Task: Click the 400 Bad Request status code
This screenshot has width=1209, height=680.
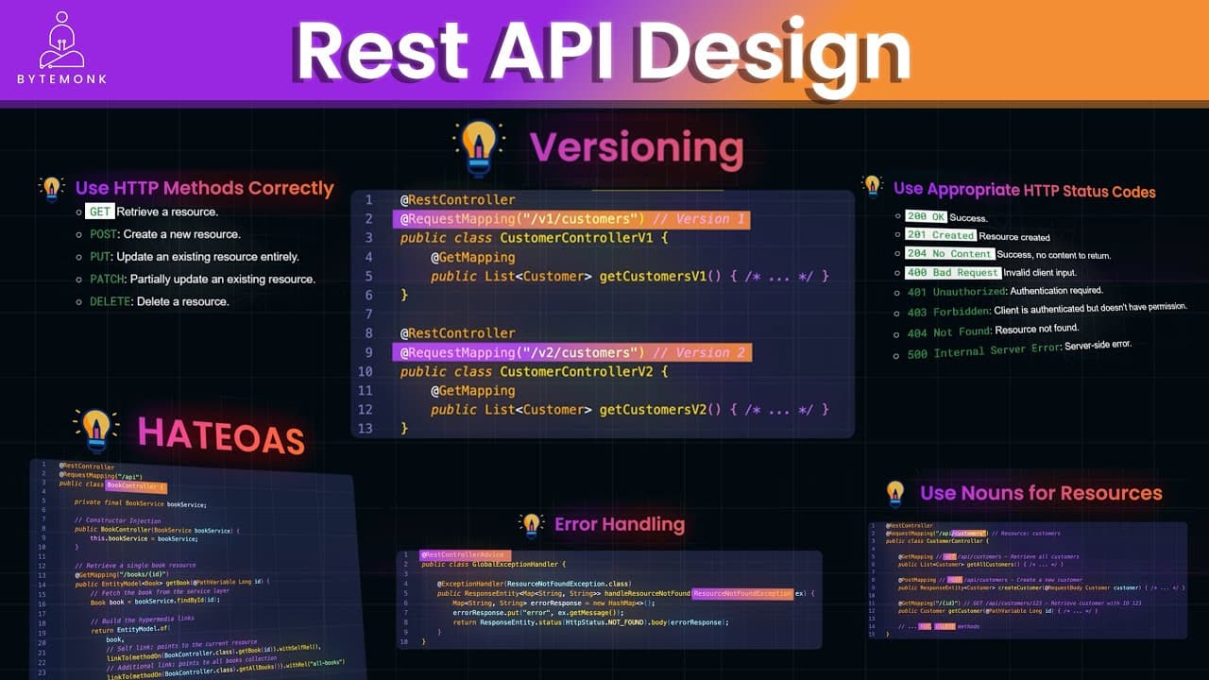Action: click(x=952, y=273)
